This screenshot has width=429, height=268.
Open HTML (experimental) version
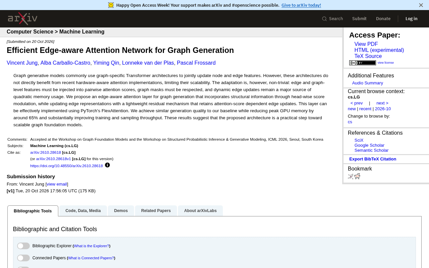coord(379,50)
